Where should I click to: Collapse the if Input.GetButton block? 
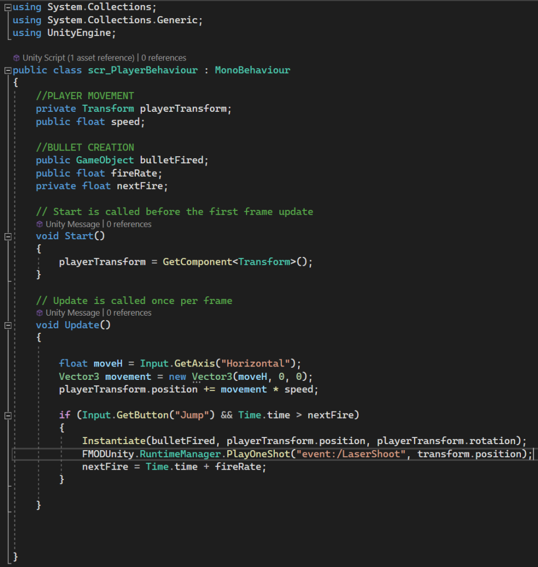click(7, 415)
